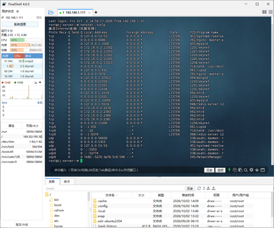This screenshot has height=228, width=274.
Task: Click the 系统信息 button
Action: click(20, 24)
